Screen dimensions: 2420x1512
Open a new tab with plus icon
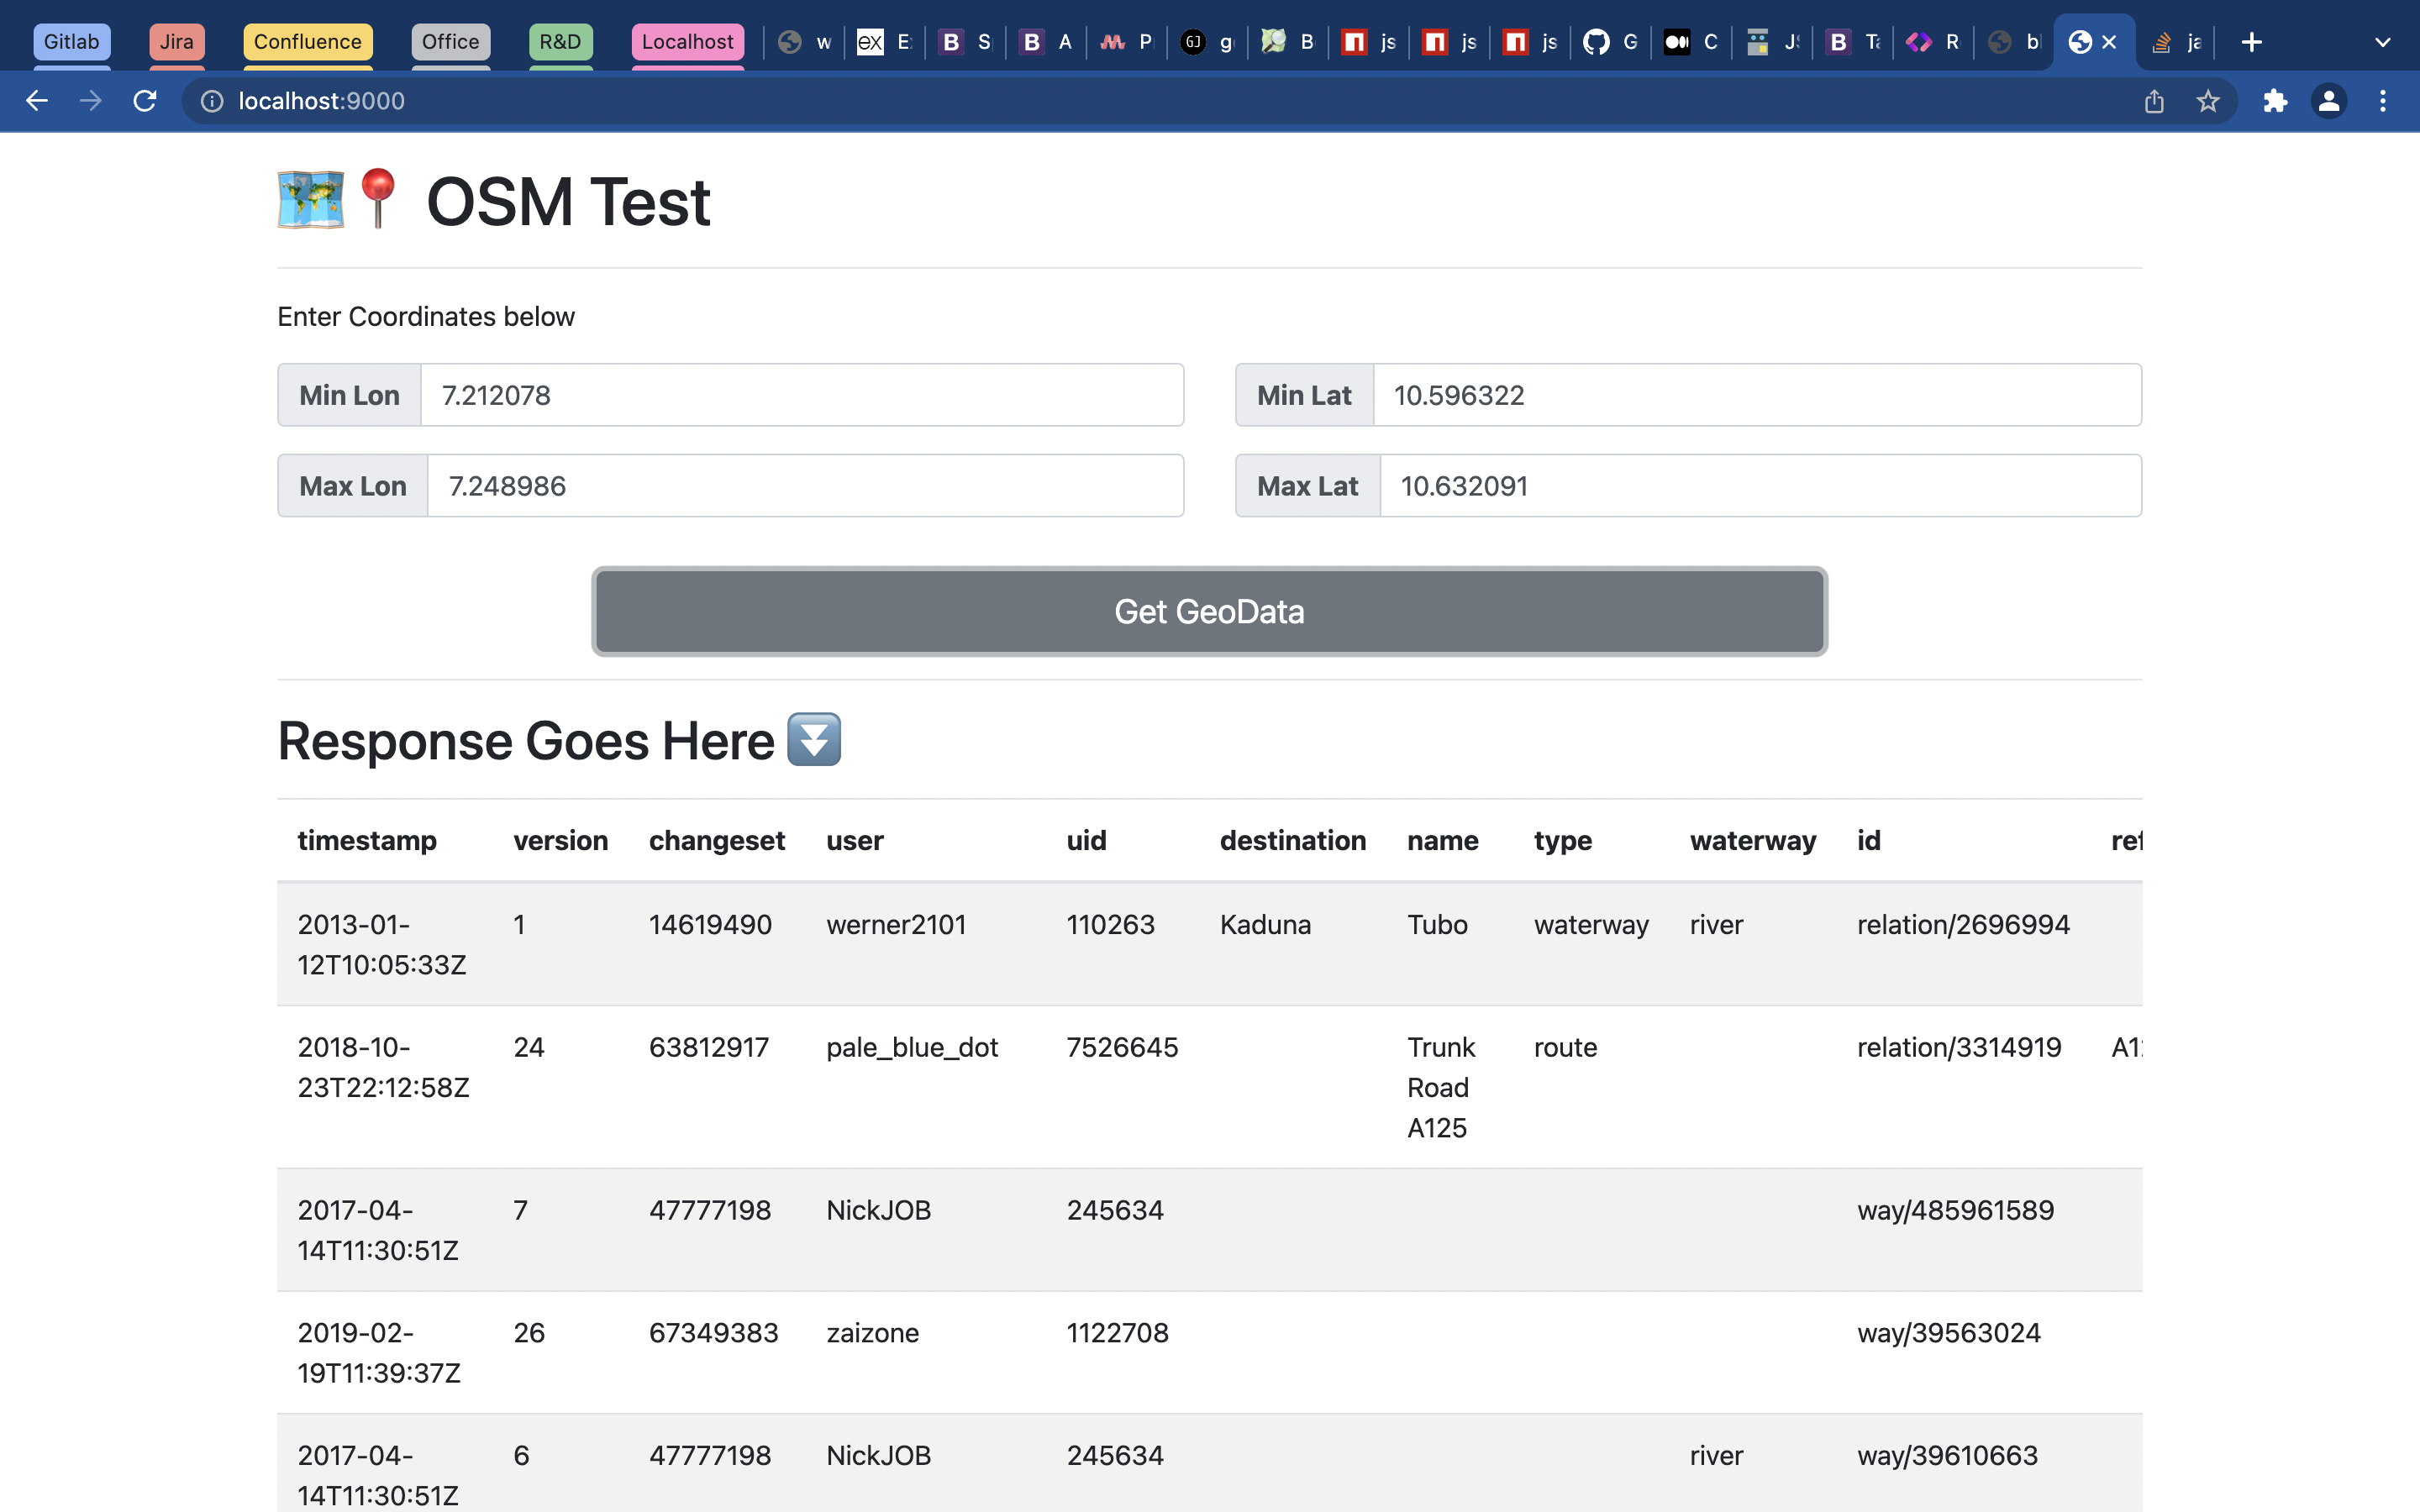click(2252, 42)
